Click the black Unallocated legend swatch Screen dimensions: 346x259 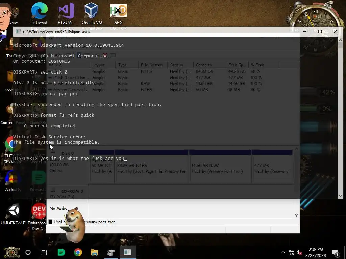[x=50, y=222]
